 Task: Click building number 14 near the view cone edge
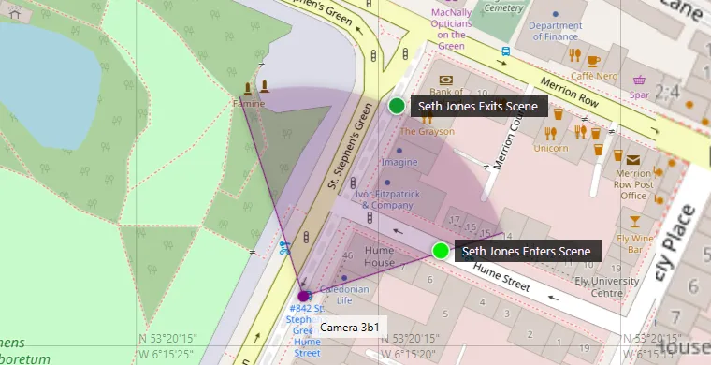pos(507,236)
